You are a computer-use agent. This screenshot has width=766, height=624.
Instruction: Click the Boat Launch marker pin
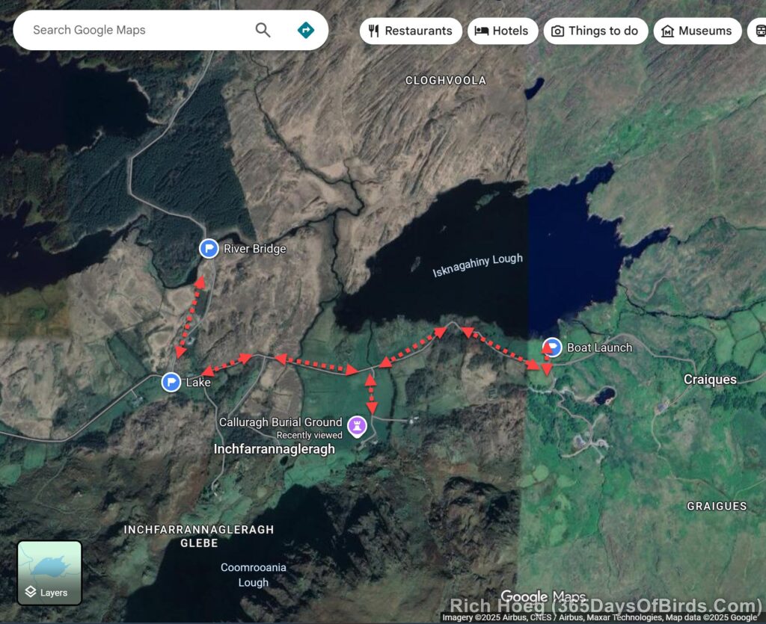tap(551, 347)
